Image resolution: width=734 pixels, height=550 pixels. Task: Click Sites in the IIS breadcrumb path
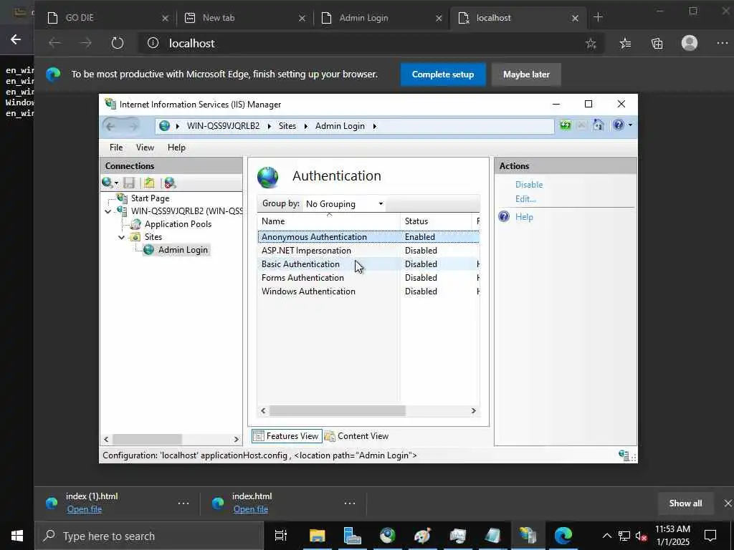coord(287,126)
